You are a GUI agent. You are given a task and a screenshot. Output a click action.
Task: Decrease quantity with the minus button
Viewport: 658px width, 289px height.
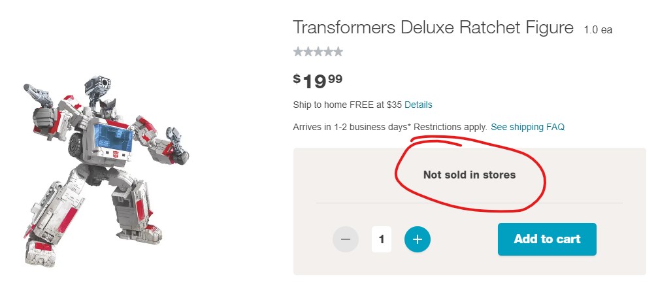(x=346, y=239)
